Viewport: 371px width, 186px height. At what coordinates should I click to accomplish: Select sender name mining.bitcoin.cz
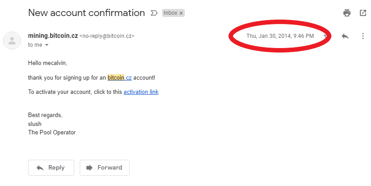pyautogui.click(x=53, y=36)
